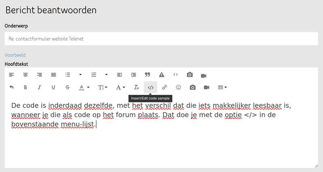The image size is (323, 172).
Task: Click the 'Onderwerp' label
Action: (x=16, y=26)
